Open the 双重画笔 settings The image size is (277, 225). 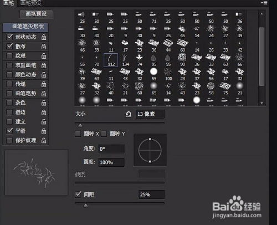click(25, 65)
